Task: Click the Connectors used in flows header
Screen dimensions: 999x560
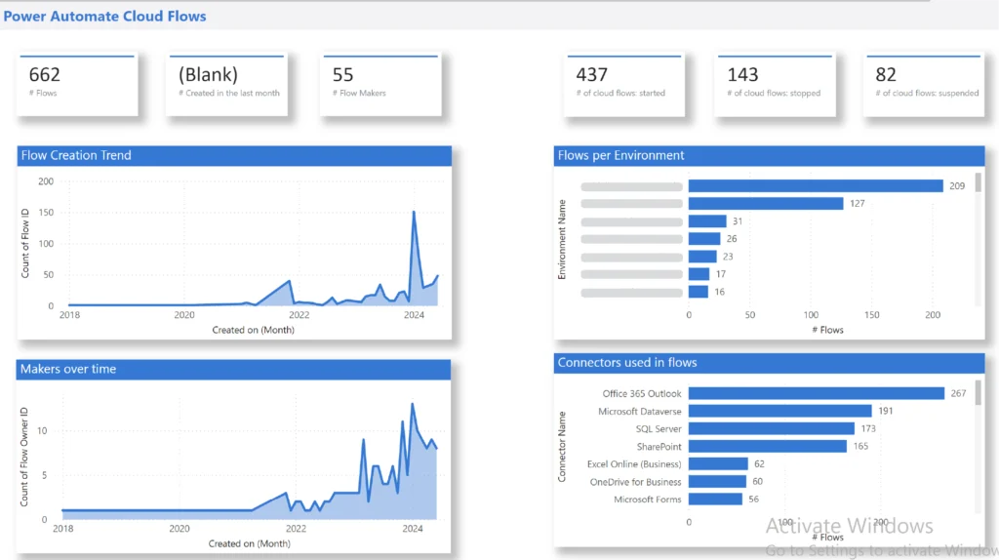Action: (769, 363)
